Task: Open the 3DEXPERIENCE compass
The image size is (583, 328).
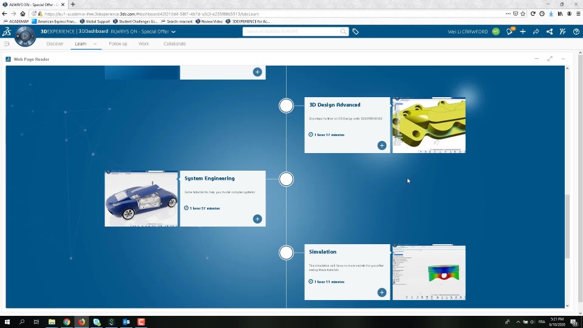Action: click(x=25, y=36)
